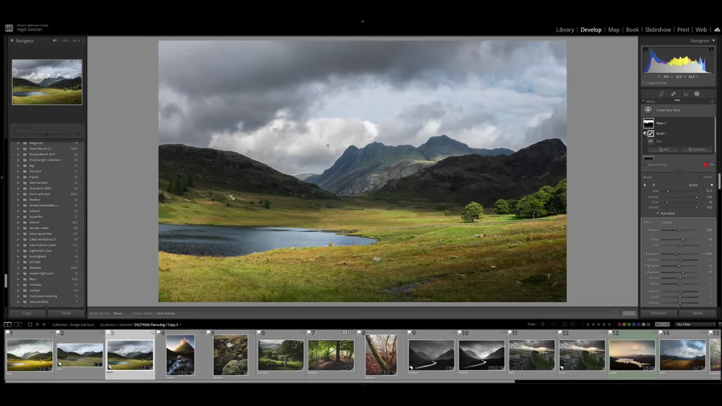Image resolution: width=722 pixels, height=406 pixels.
Task: Expand the Madeira collection
Action: [x=18, y=268]
